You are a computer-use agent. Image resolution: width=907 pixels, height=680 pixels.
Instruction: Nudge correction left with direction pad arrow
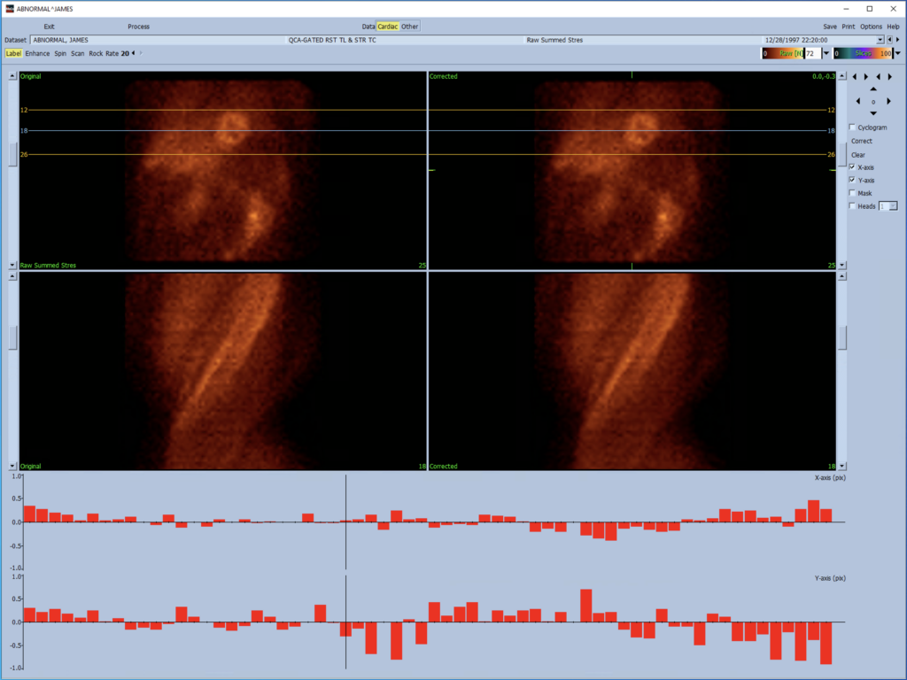(858, 101)
